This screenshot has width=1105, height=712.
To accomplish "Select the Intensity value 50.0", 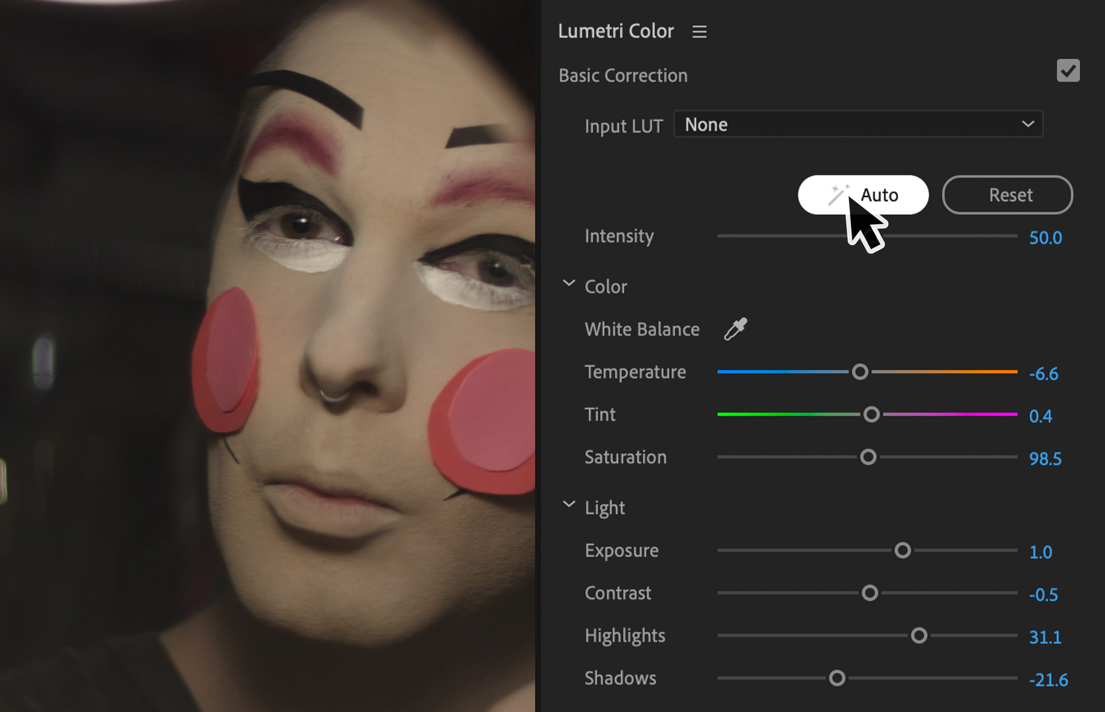I will (x=1045, y=238).
